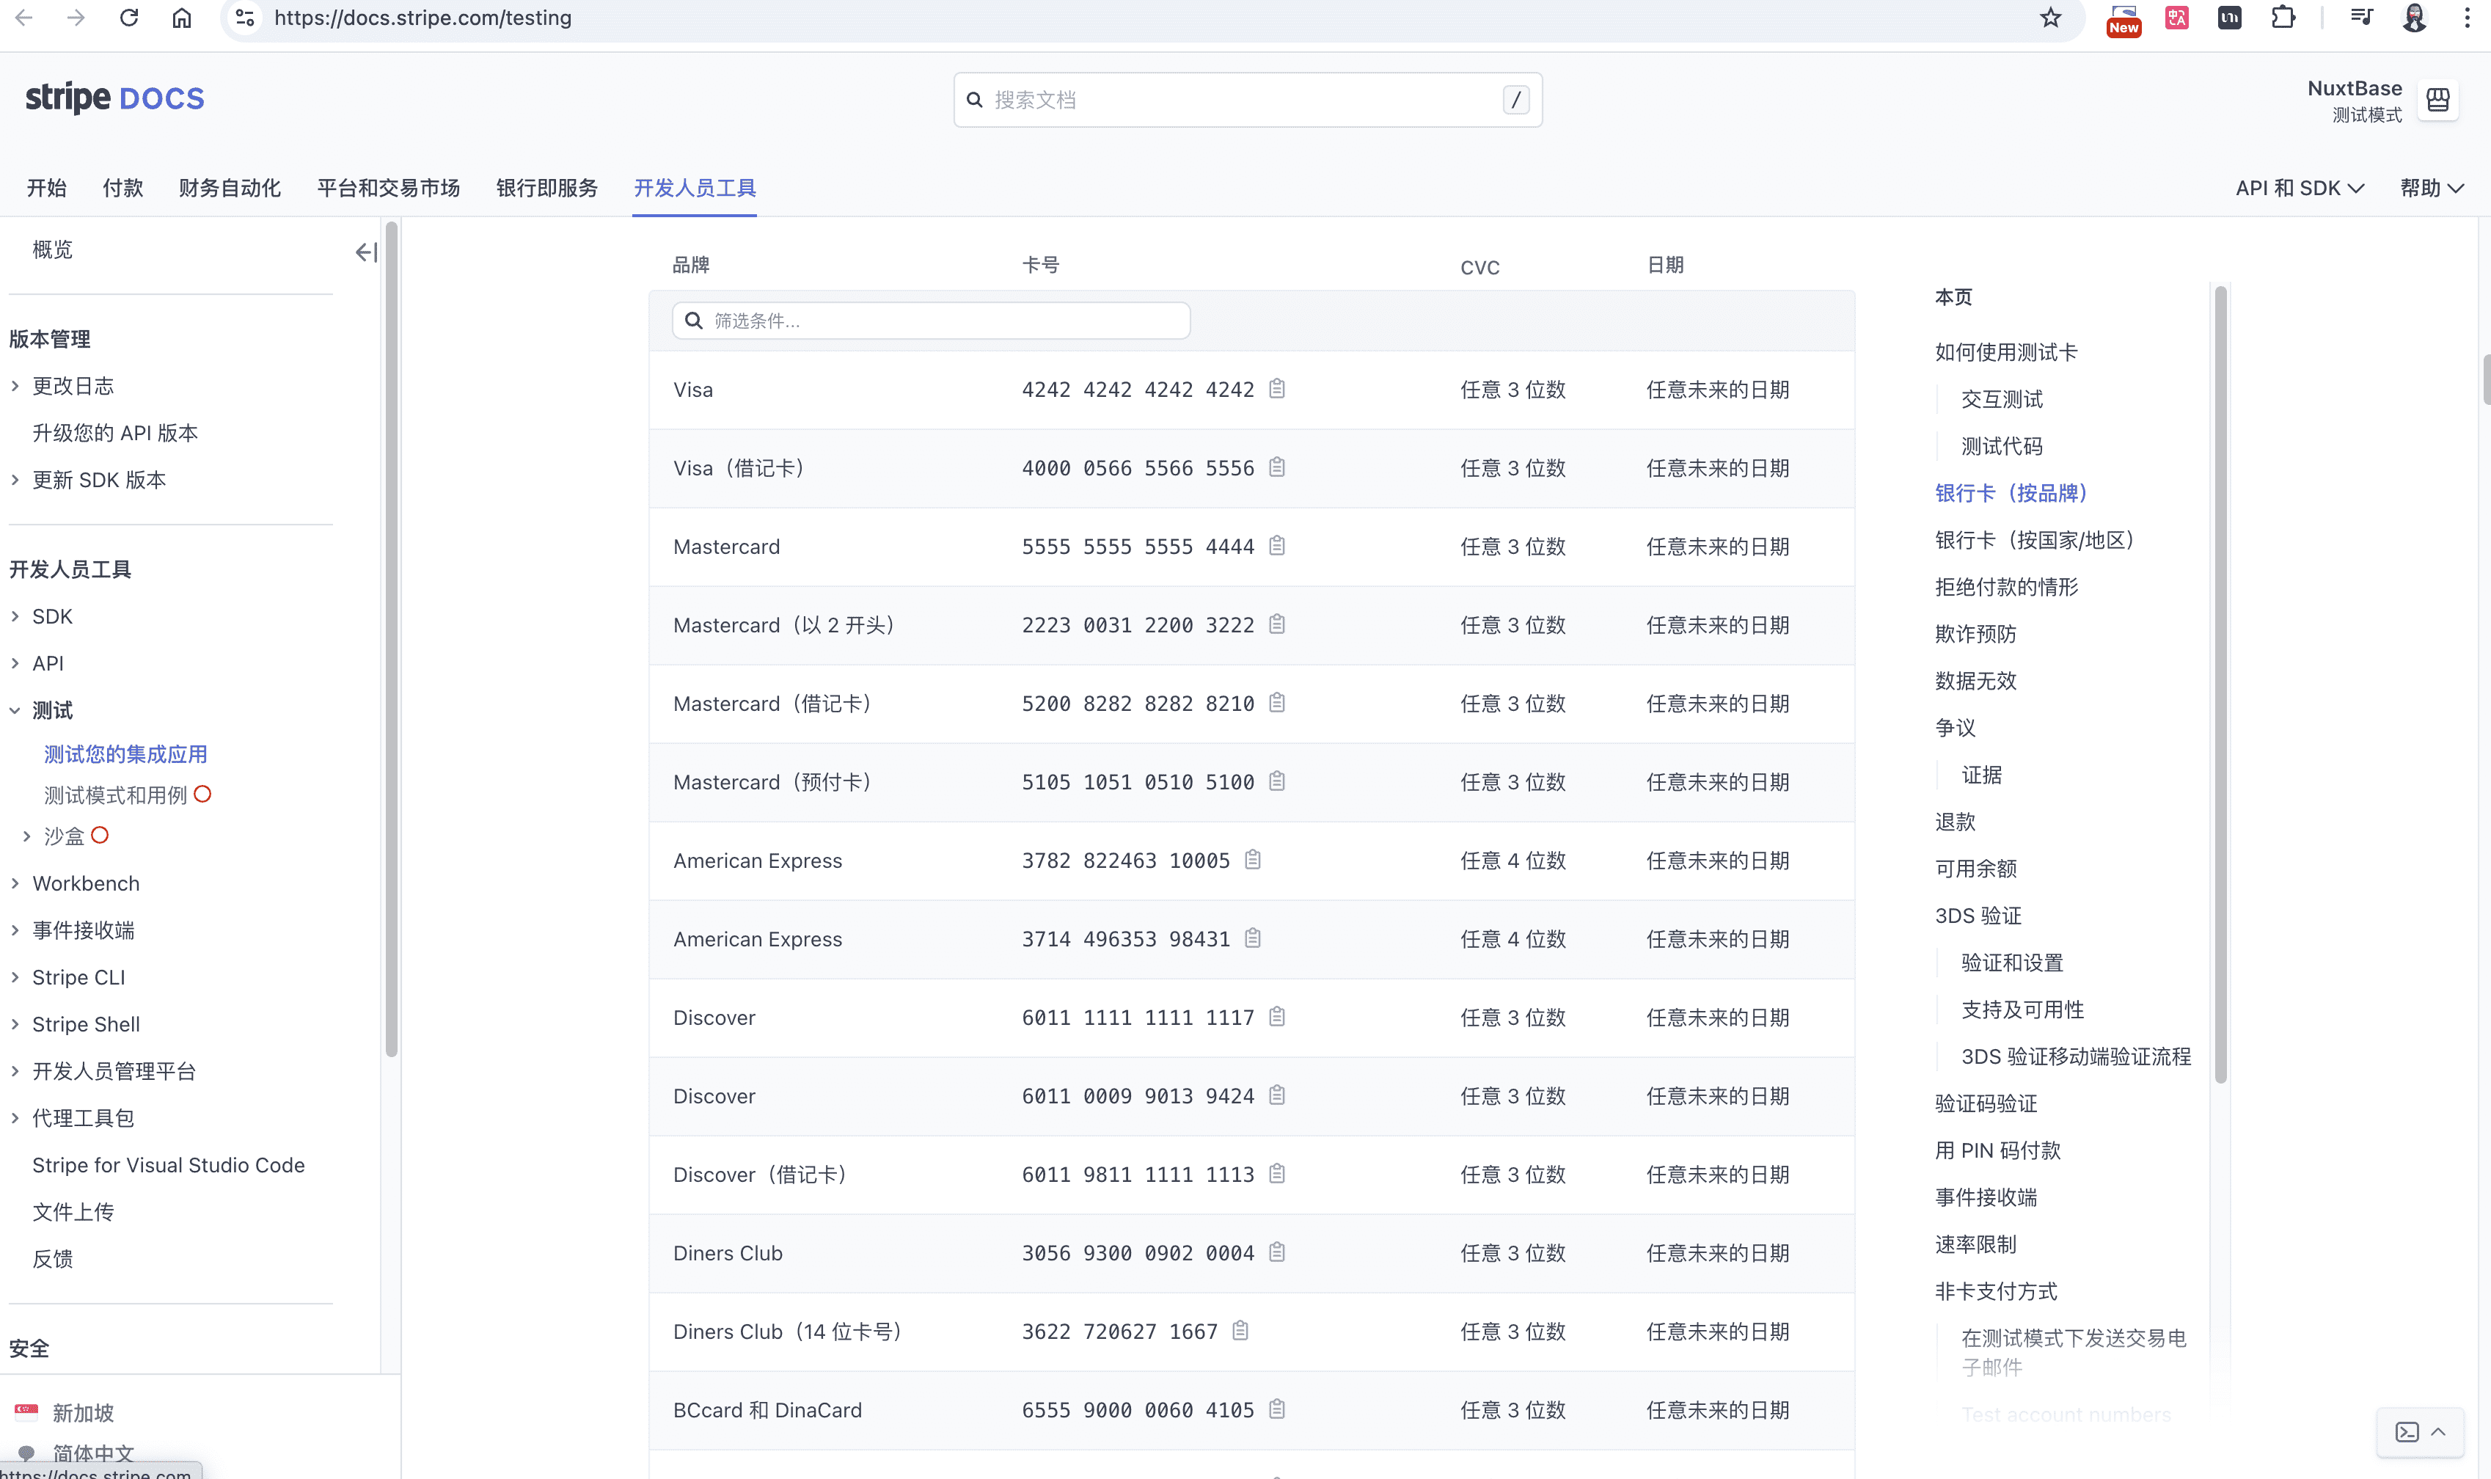
Task: Open the stripe DOCS logo link
Action: pyautogui.click(x=114, y=98)
